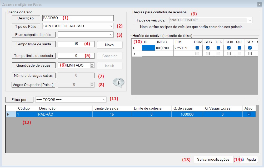Uncheck SEG checkbox in schedule row 1

click(208, 48)
